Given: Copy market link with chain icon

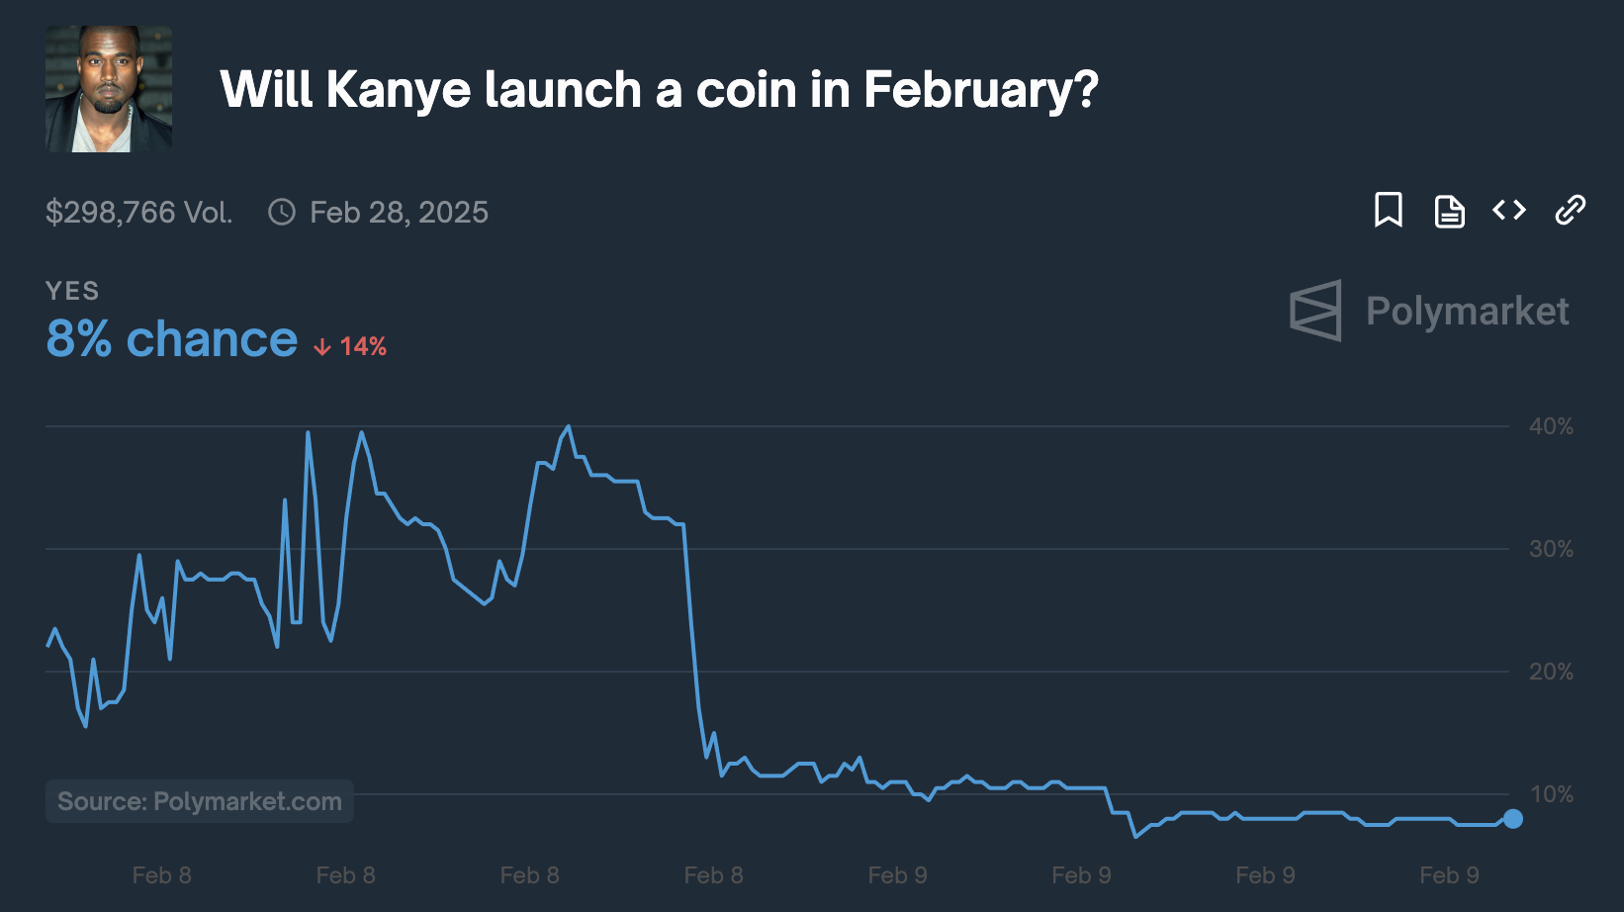Looking at the screenshot, I should 1570,210.
